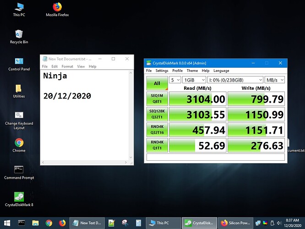Switch to Silicon Power Firefox taskbar button

coord(236,223)
